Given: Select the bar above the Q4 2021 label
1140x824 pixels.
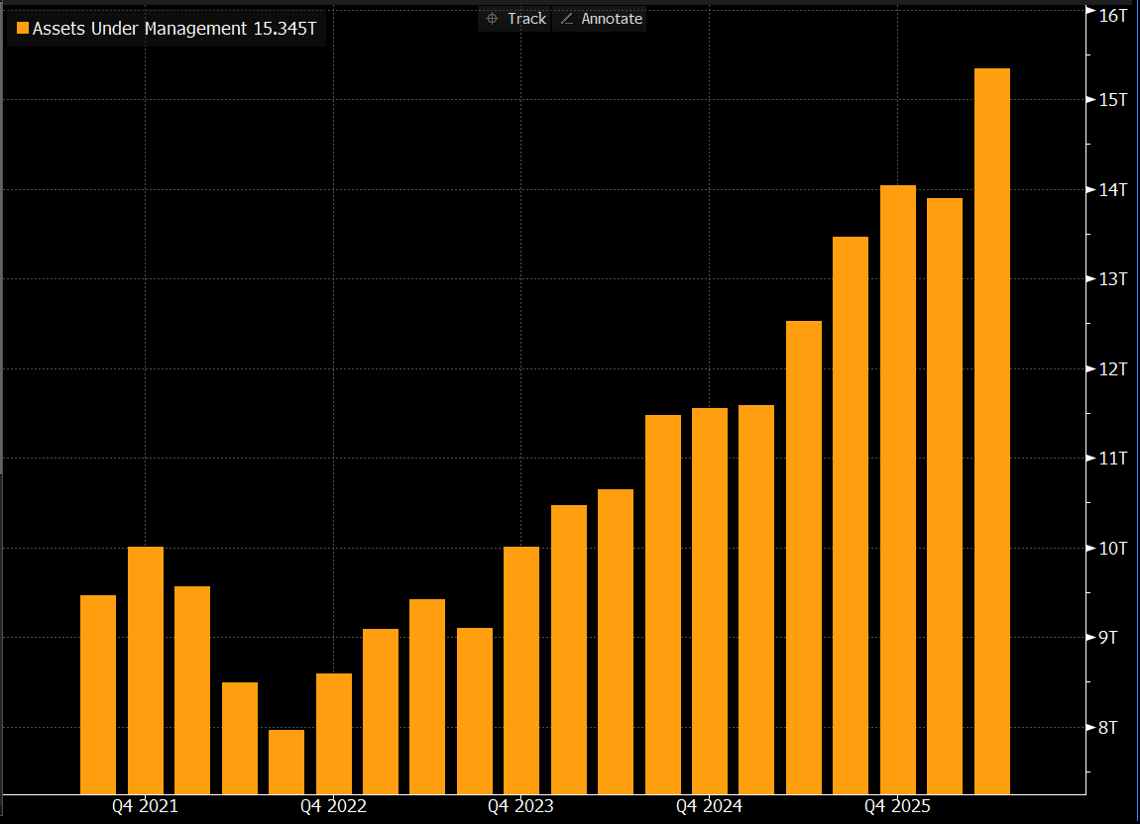Looking at the screenshot, I should [146, 669].
